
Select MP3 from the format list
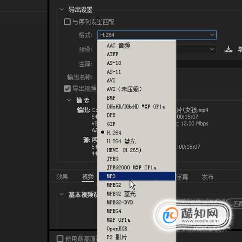tap(137, 176)
